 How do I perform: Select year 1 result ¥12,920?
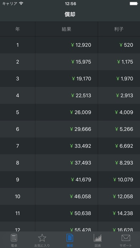coord(81,45)
